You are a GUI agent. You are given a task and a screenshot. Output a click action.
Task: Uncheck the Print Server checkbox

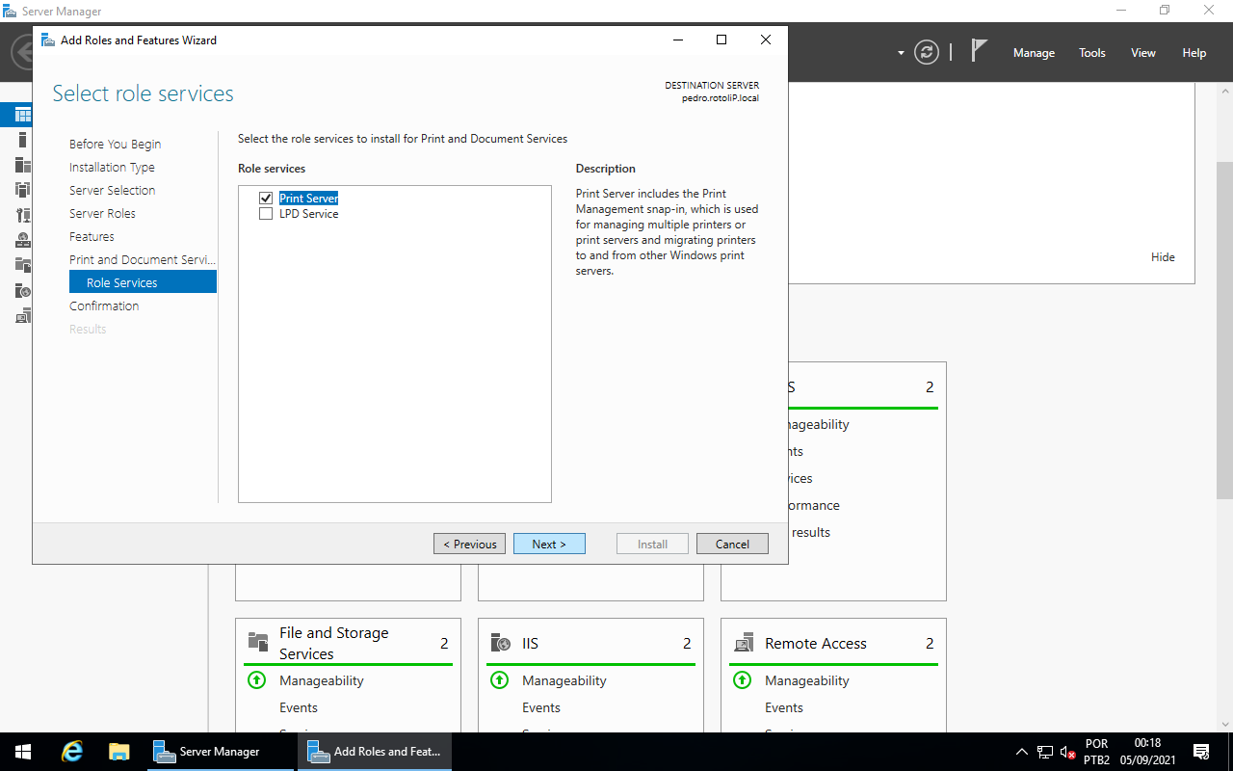266,198
